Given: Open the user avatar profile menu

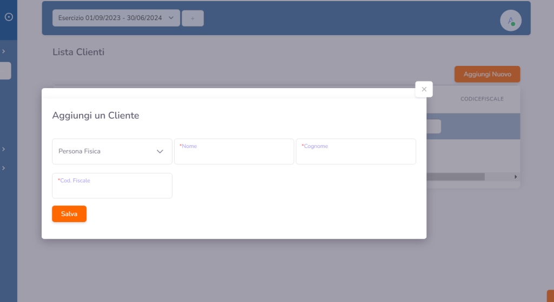Looking at the screenshot, I should (510, 21).
